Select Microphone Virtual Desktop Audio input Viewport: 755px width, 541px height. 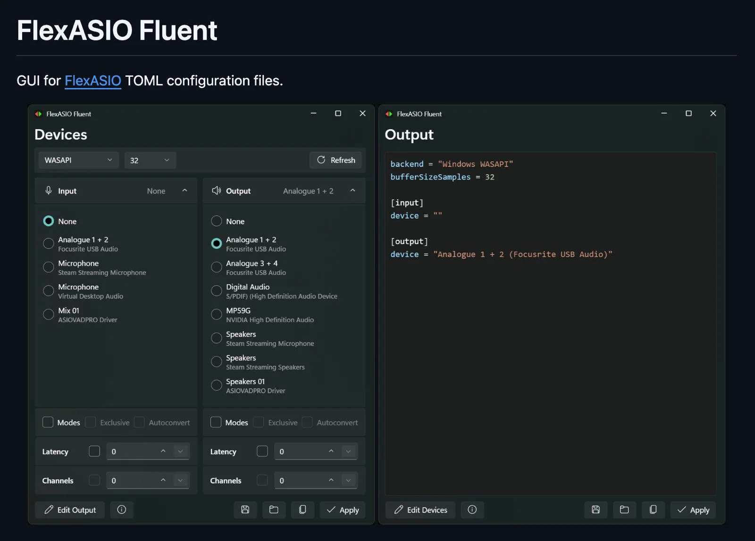click(49, 291)
